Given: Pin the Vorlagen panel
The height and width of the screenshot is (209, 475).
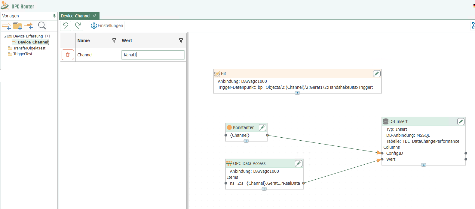Looking at the screenshot, I should click(54, 16).
